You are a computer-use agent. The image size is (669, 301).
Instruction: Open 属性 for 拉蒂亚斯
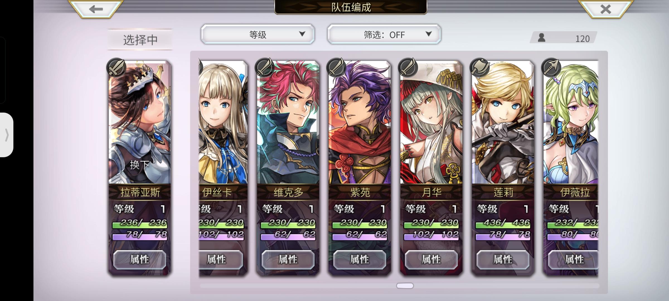point(140,259)
